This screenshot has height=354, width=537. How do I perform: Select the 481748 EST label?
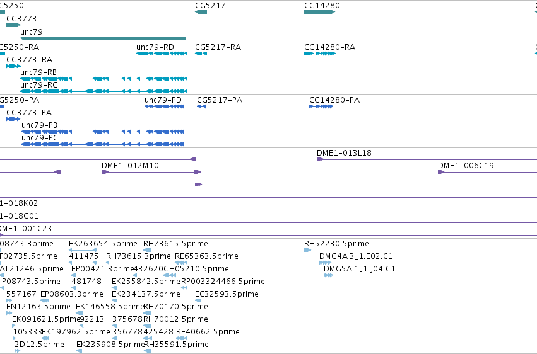click(x=86, y=282)
